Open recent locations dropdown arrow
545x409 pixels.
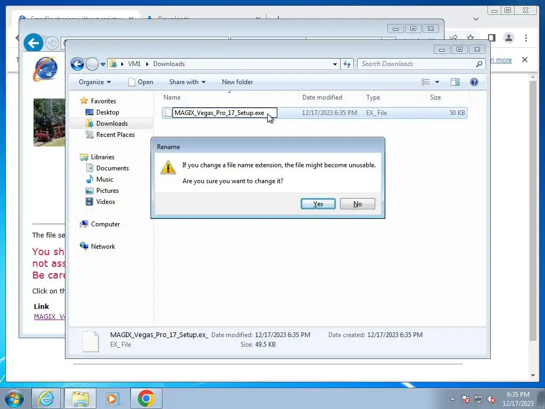[103, 64]
